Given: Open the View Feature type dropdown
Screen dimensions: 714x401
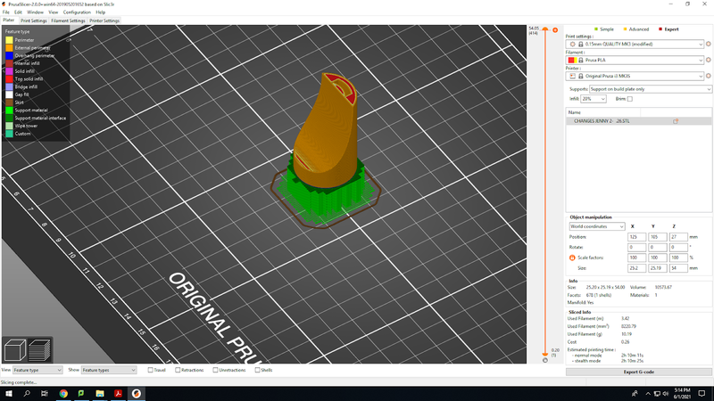Looking at the screenshot, I should click(x=37, y=370).
